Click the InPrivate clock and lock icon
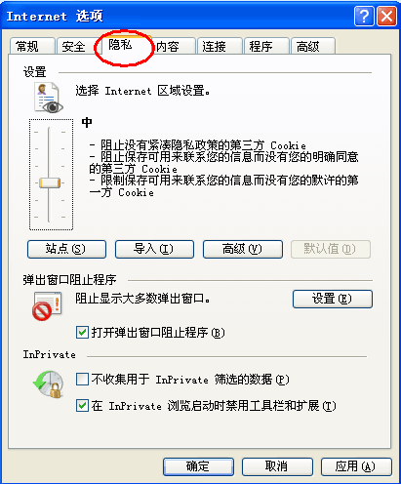401x484 pixels. pos(49,384)
